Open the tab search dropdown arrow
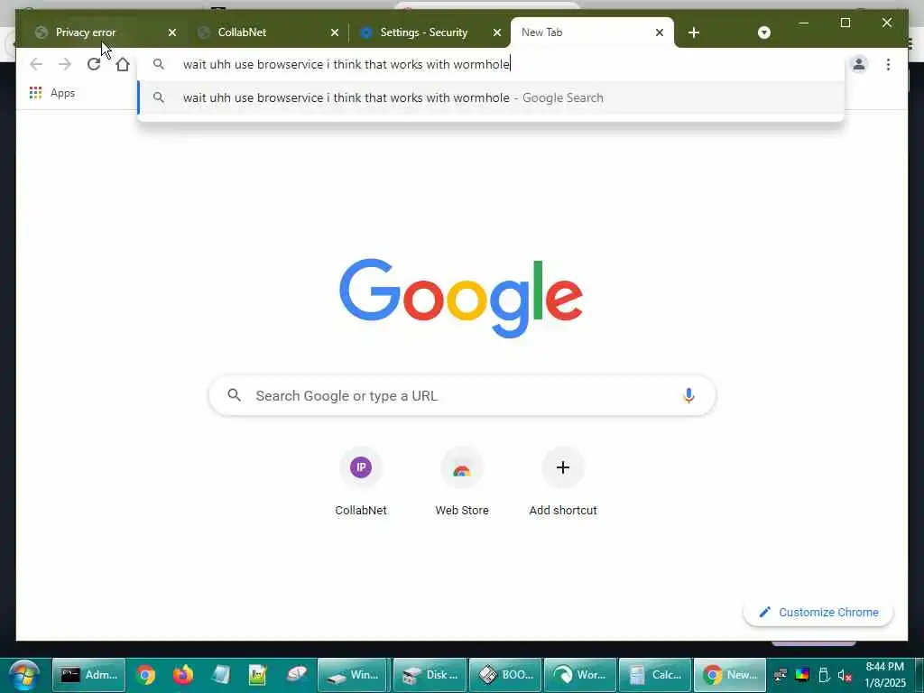 [763, 32]
